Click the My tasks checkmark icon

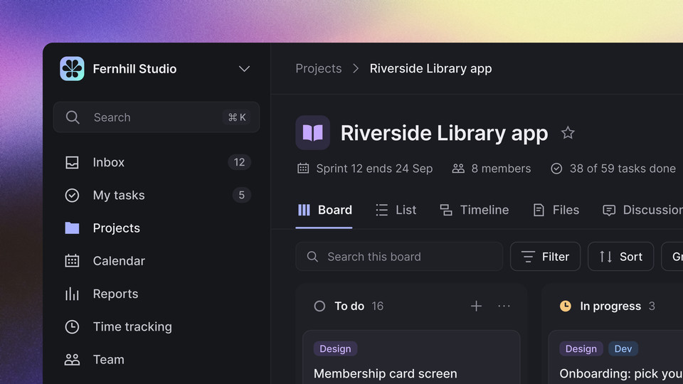pyautogui.click(x=72, y=195)
